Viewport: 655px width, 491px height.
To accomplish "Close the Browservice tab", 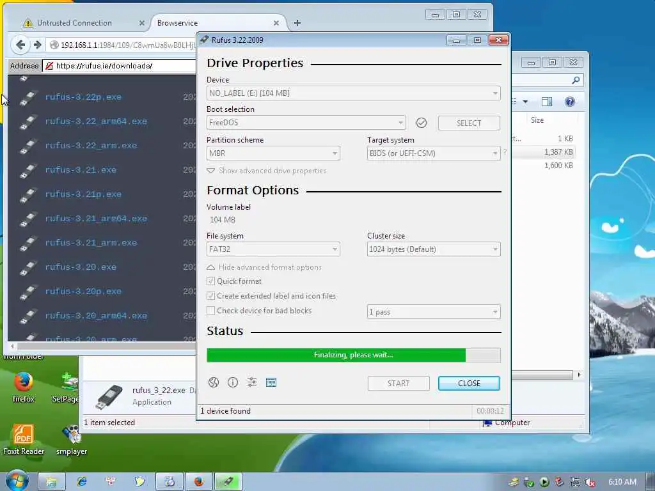I will pos(276,23).
